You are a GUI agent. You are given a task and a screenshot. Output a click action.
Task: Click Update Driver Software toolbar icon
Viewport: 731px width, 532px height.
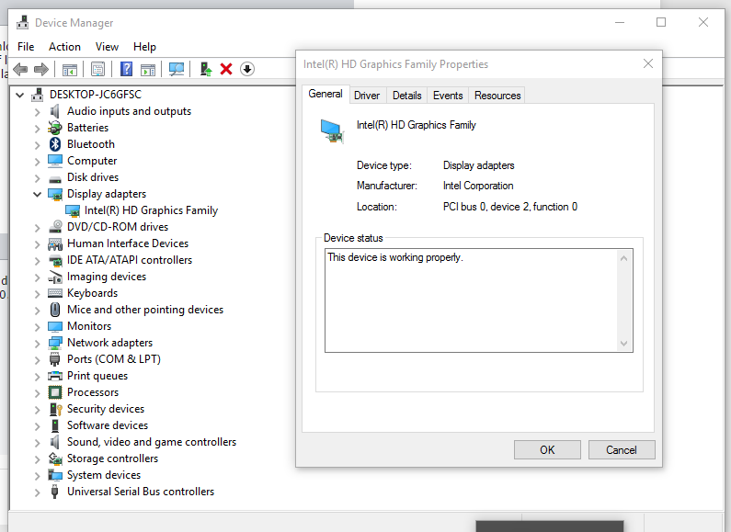[206, 69]
